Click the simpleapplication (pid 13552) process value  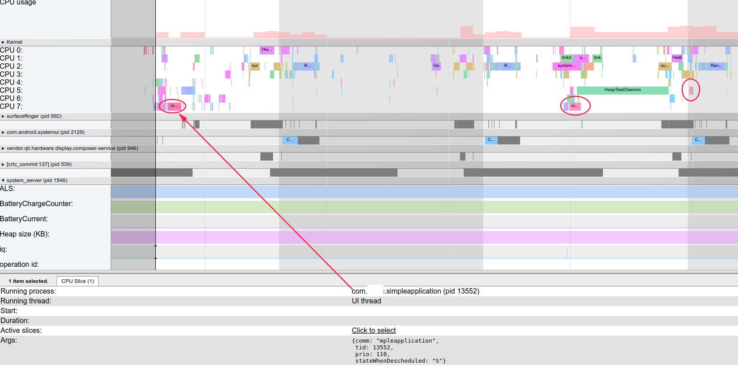pyautogui.click(x=416, y=291)
